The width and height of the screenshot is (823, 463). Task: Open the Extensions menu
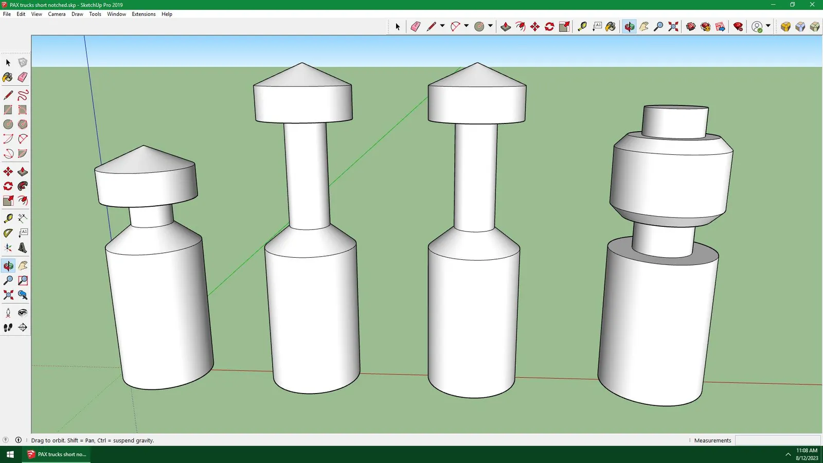[144, 14]
